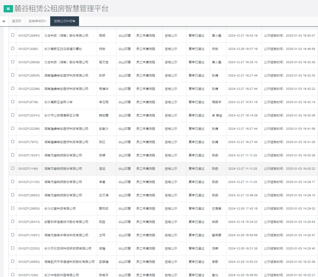Click the reload icon on 资格审核 tab
The width and height of the screenshot is (318, 277).
[42, 21]
